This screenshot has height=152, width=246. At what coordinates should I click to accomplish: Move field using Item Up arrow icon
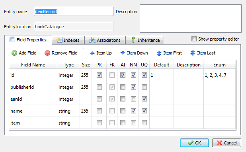(92, 53)
